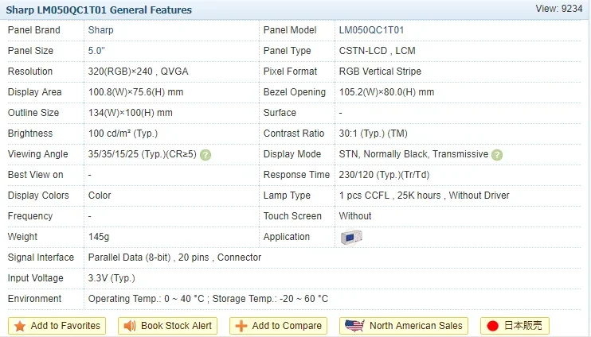Click the Frequency label
Screen dimensions: 591x337
[x=30, y=216]
